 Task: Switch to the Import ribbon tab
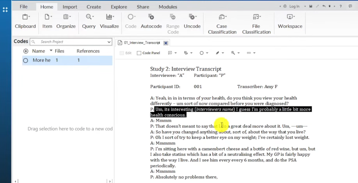[x=70, y=7]
